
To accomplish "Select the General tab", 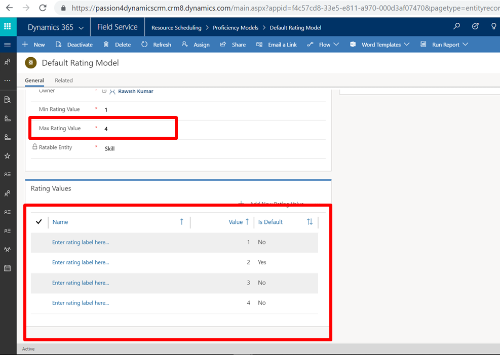I will coord(34,81).
